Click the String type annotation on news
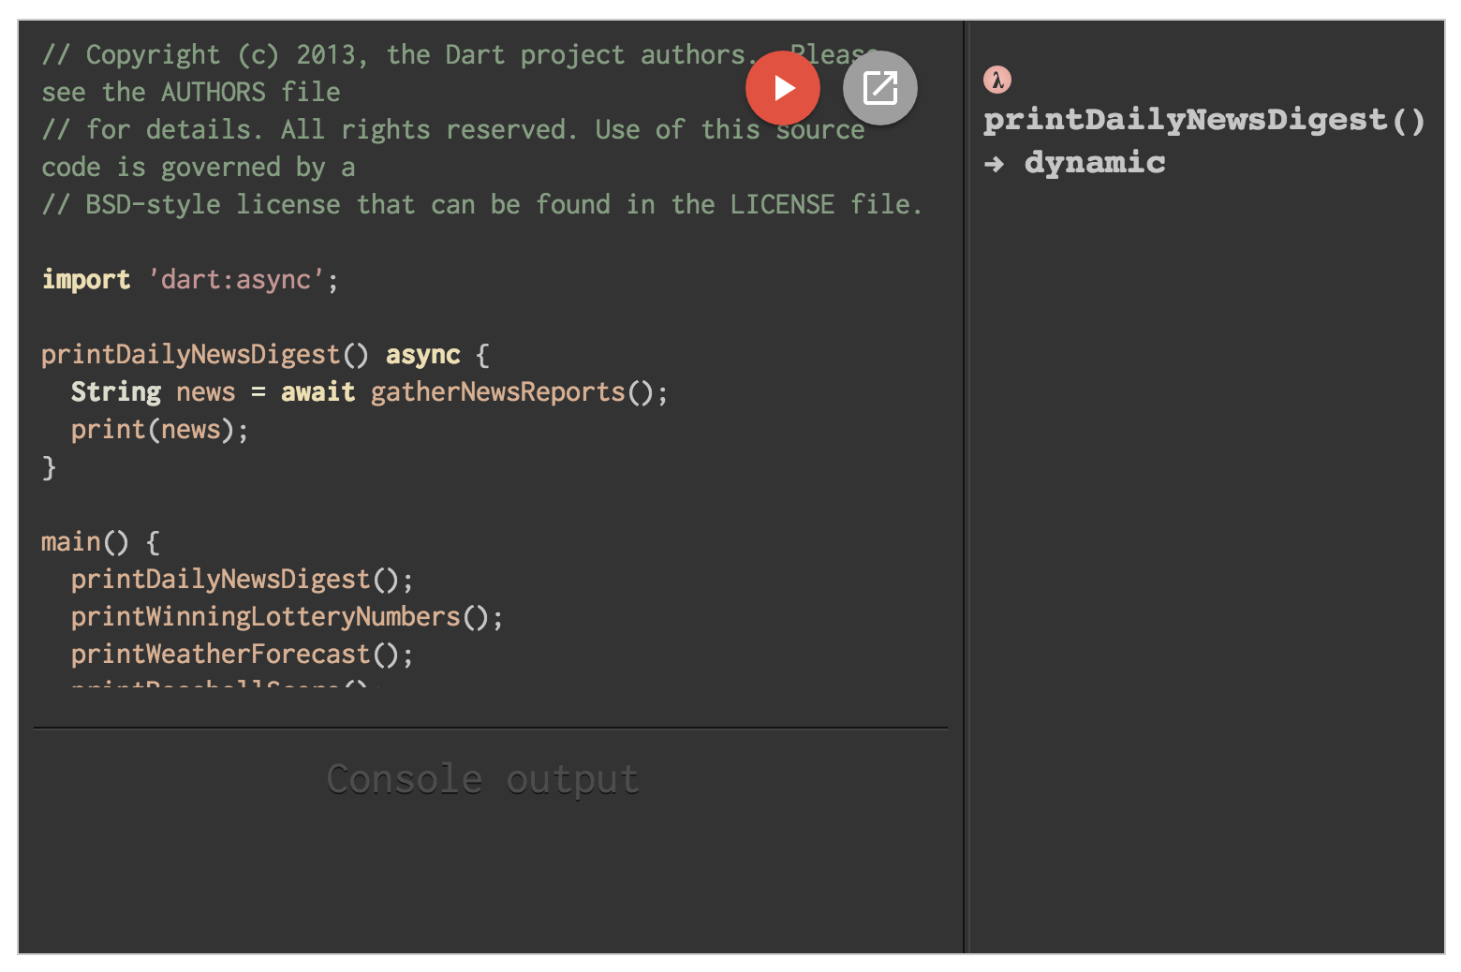 point(115,391)
